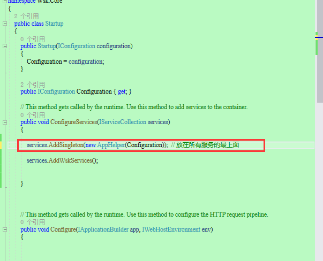Collapse the namespace Wsk.Core block

tap(5, 1)
